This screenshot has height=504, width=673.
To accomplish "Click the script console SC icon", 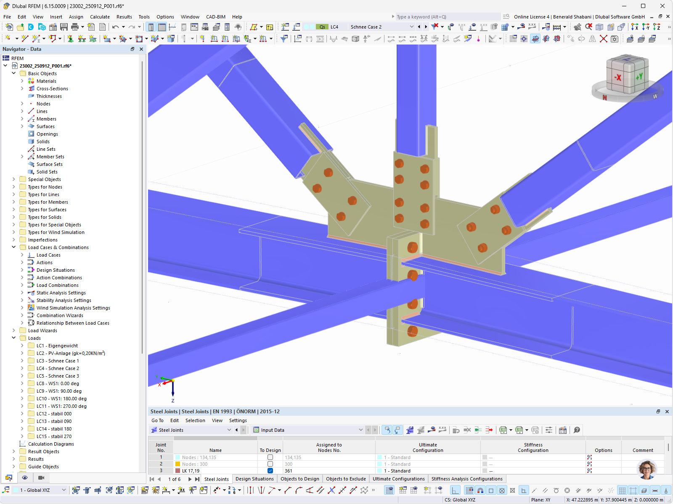I will [205, 27].
